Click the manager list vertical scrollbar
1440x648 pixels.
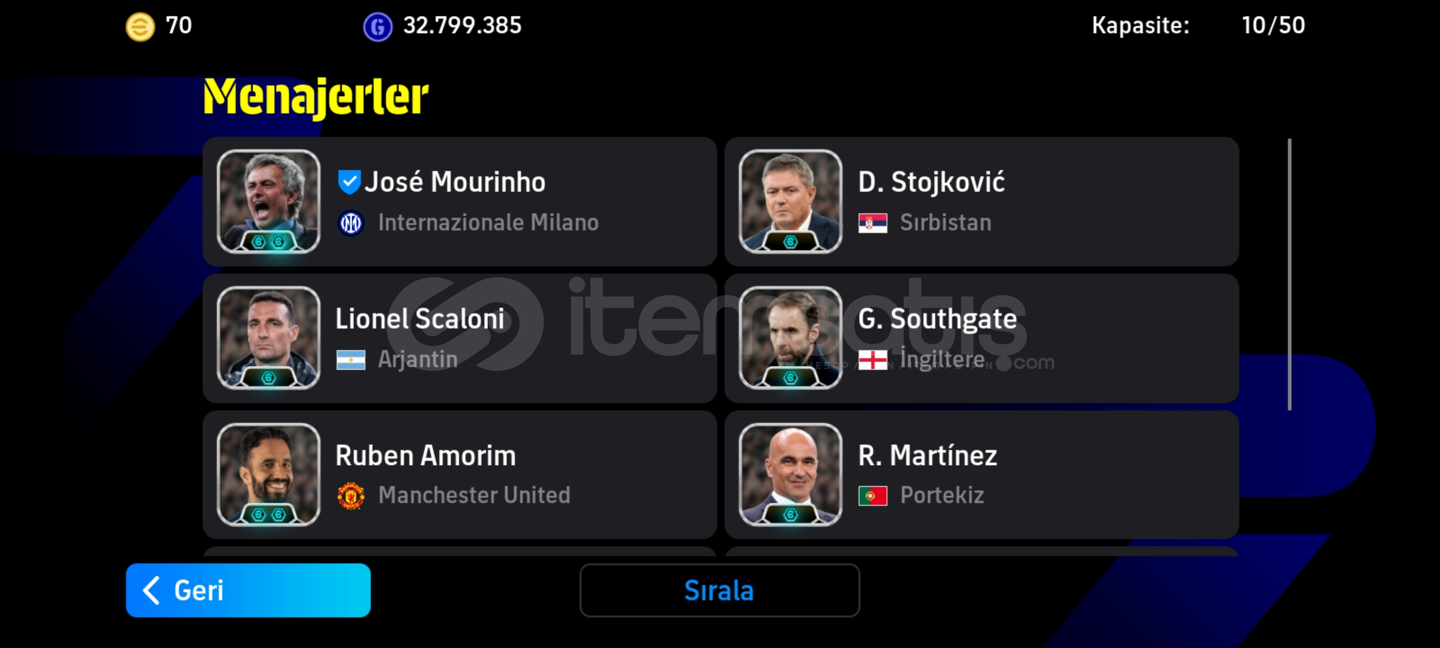tap(1289, 275)
